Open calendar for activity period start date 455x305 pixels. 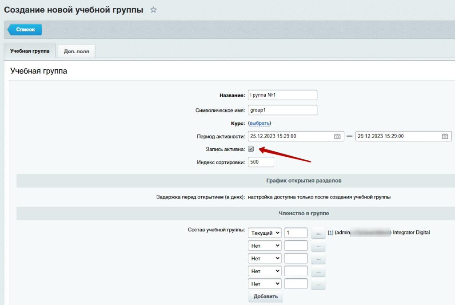tap(337, 136)
